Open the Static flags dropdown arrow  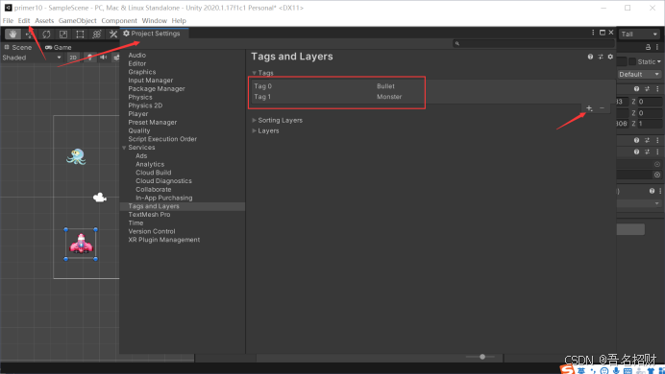click(659, 61)
